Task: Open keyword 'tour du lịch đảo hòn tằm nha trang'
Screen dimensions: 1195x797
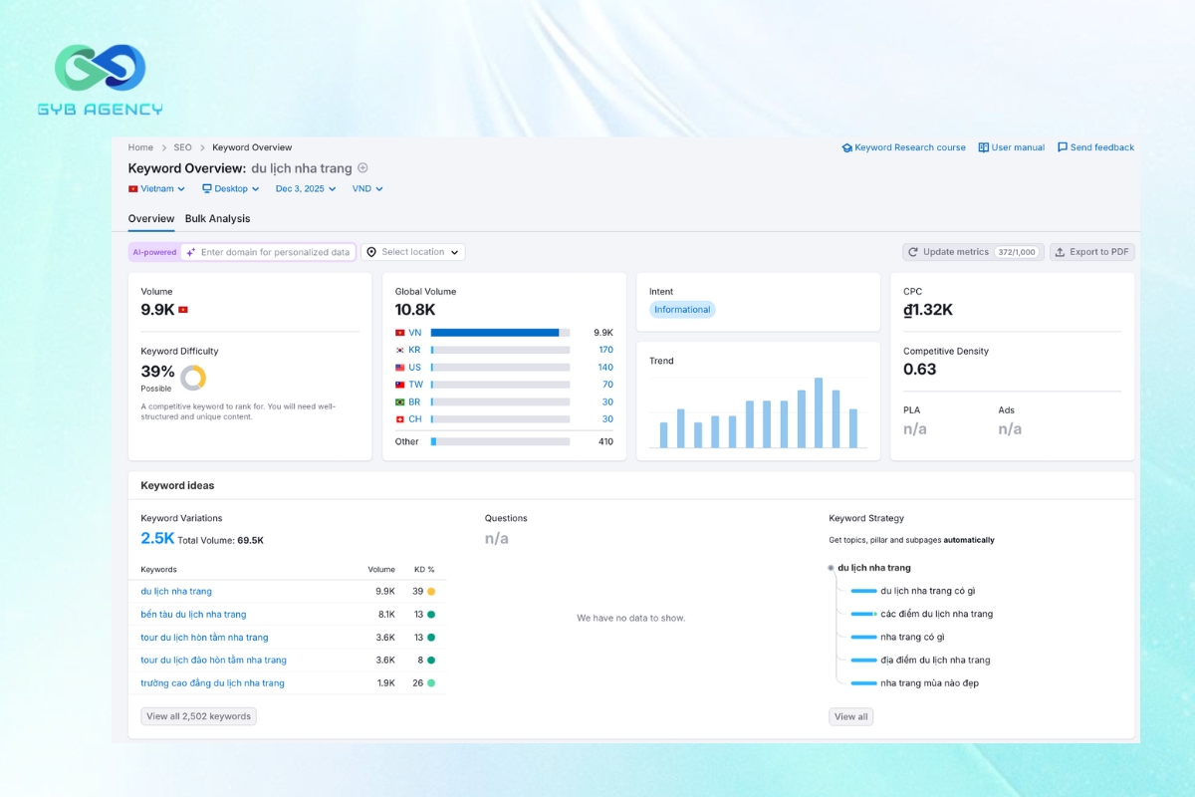Action: pos(213,660)
